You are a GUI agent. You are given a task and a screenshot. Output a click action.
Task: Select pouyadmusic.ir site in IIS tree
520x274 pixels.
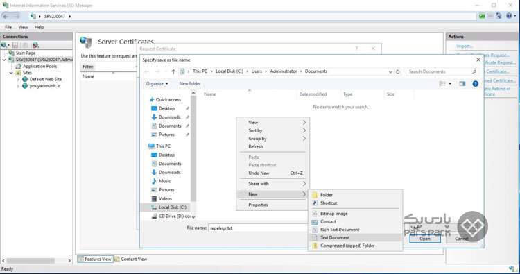point(45,86)
